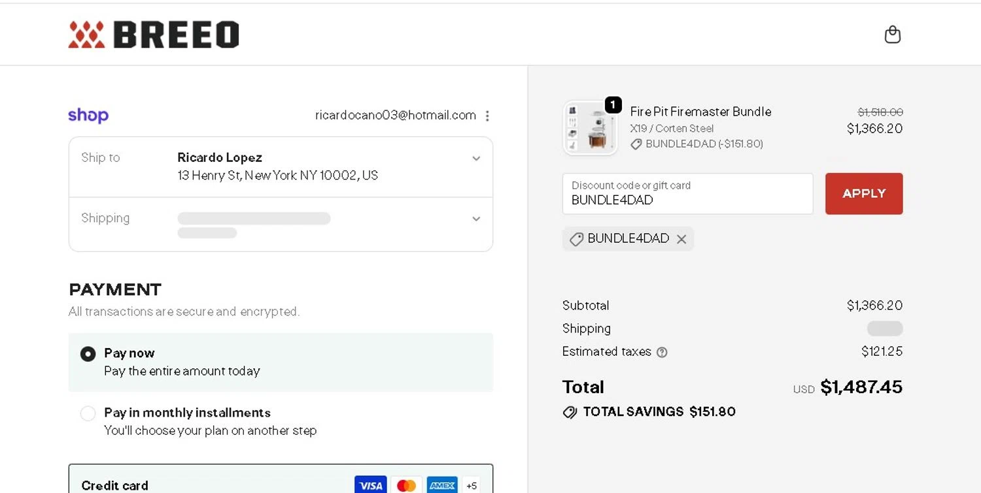Show the +5 additional card types
981x493 pixels.
(472, 485)
